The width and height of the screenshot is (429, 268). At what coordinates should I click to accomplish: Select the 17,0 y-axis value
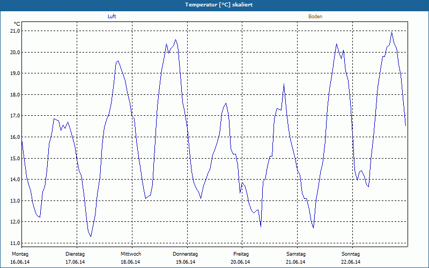pos(15,116)
